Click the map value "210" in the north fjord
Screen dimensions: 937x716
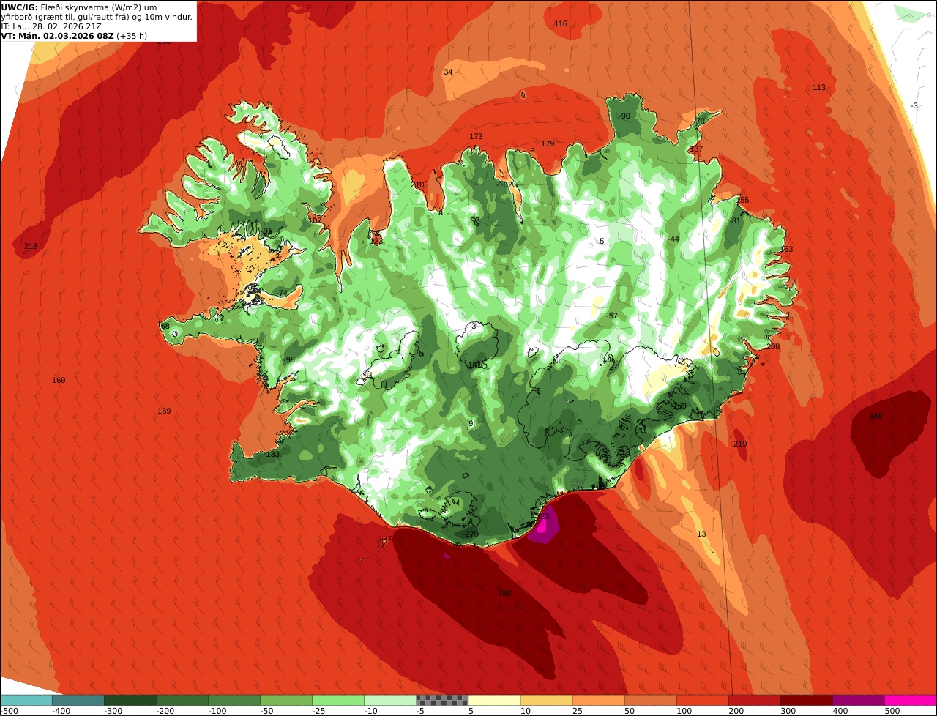pos(417,185)
